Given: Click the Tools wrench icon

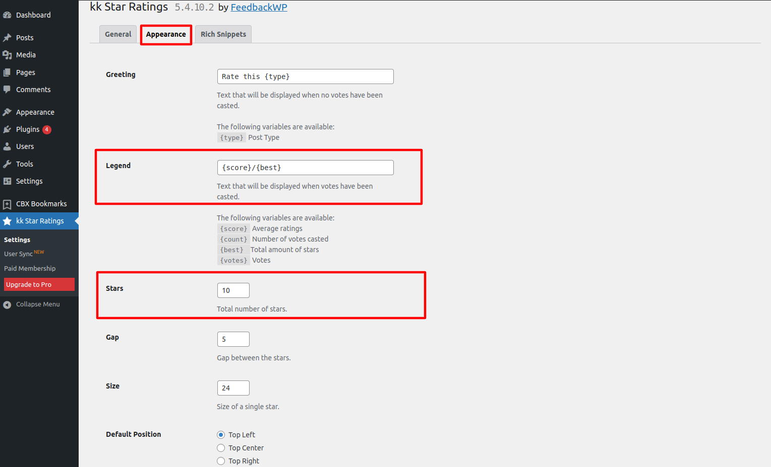Looking at the screenshot, I should [7, 164].
